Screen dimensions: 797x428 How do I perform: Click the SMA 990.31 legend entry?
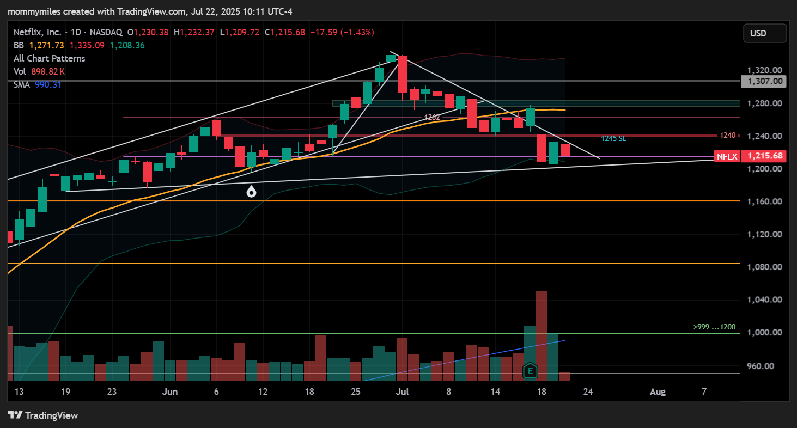pyautogui.click(x=38, y=84)
